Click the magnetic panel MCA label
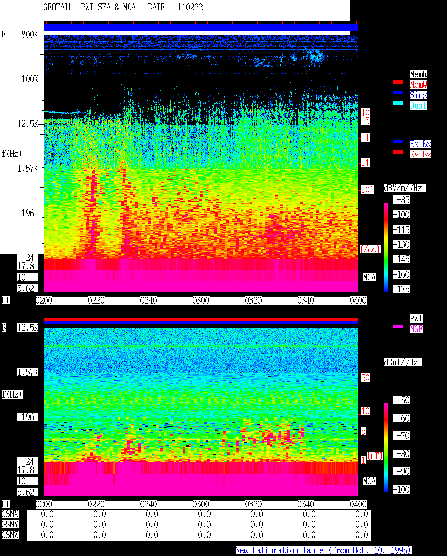This screenshot has width=447, height=556. pyautogui.click(x=369, y=481)
